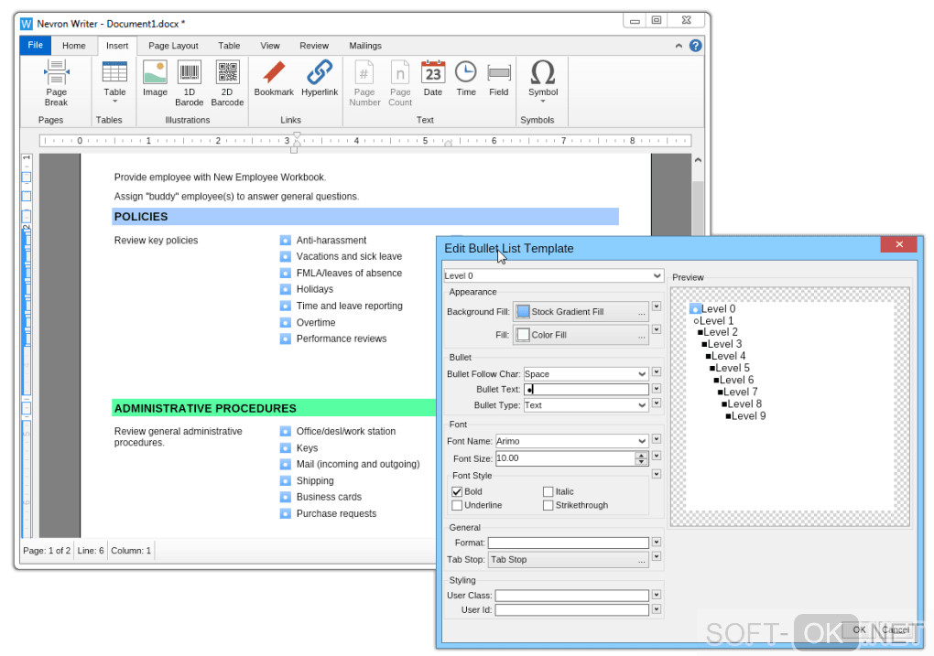Insert a Page Break

(56, 82)
